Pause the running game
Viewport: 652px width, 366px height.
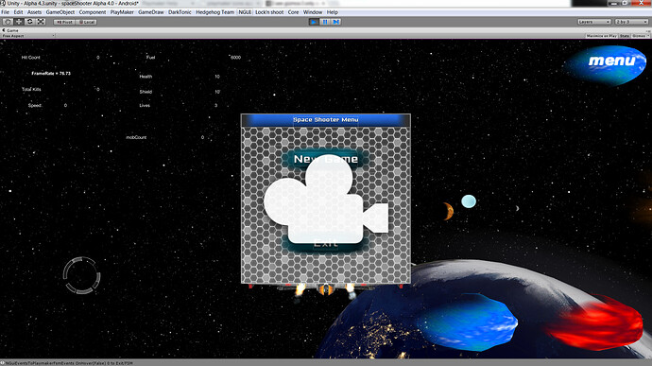(x=325, y=22)
